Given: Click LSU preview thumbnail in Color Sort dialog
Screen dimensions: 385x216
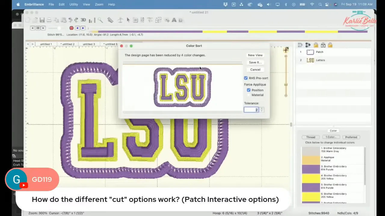Looking at the screenshot, I should [x=183, y=87].
